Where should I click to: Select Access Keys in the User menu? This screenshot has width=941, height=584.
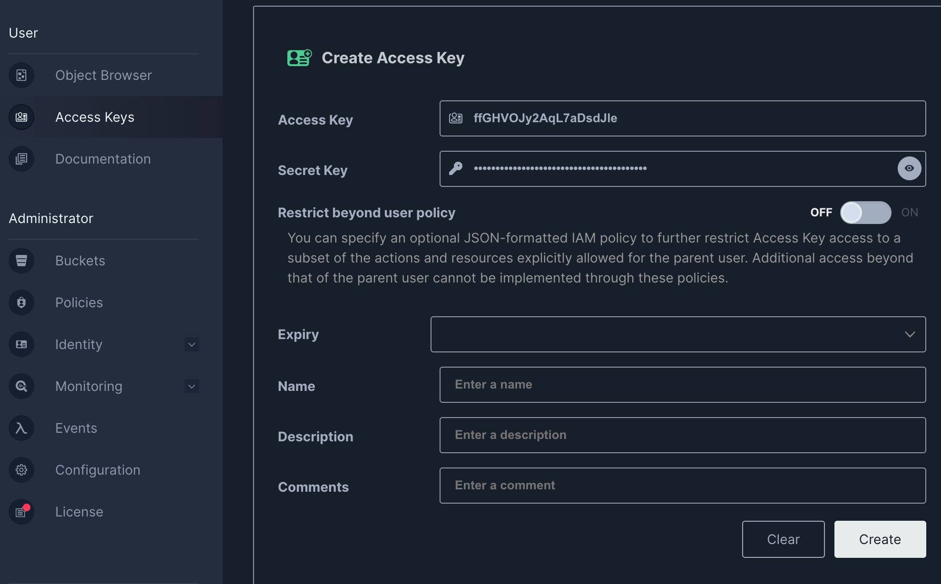(x=94, y=117)
